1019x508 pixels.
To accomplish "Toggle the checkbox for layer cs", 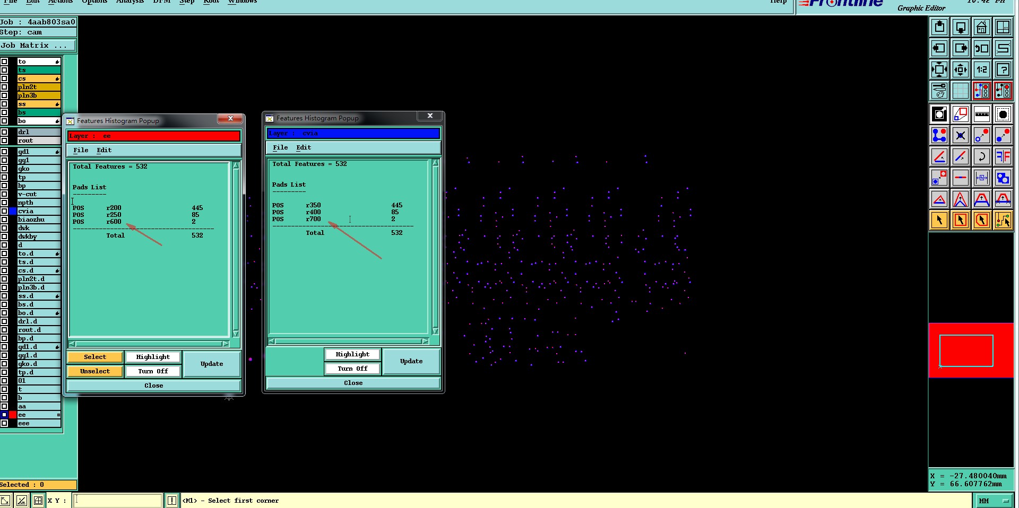I will click(x=4, y=78).
